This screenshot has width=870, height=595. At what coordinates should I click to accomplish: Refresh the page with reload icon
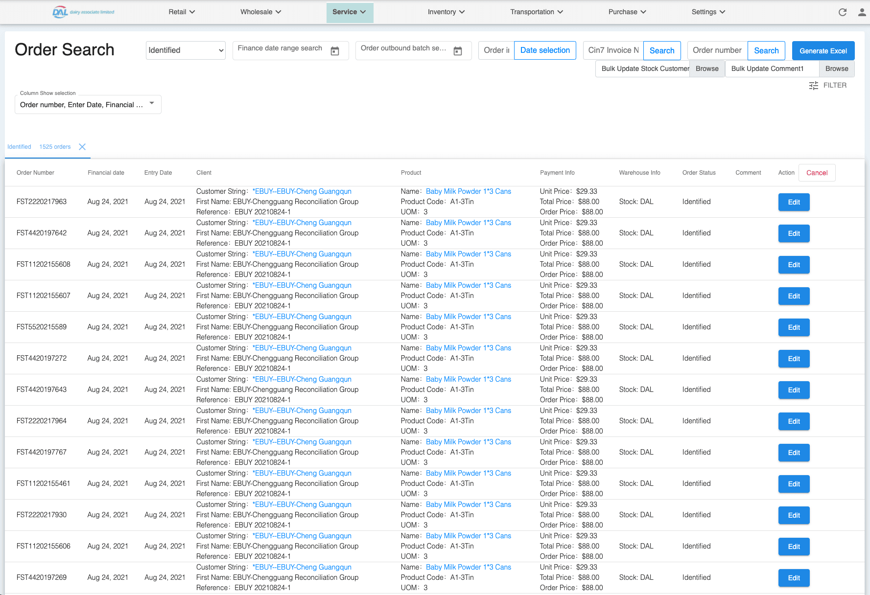coord(843,12)
